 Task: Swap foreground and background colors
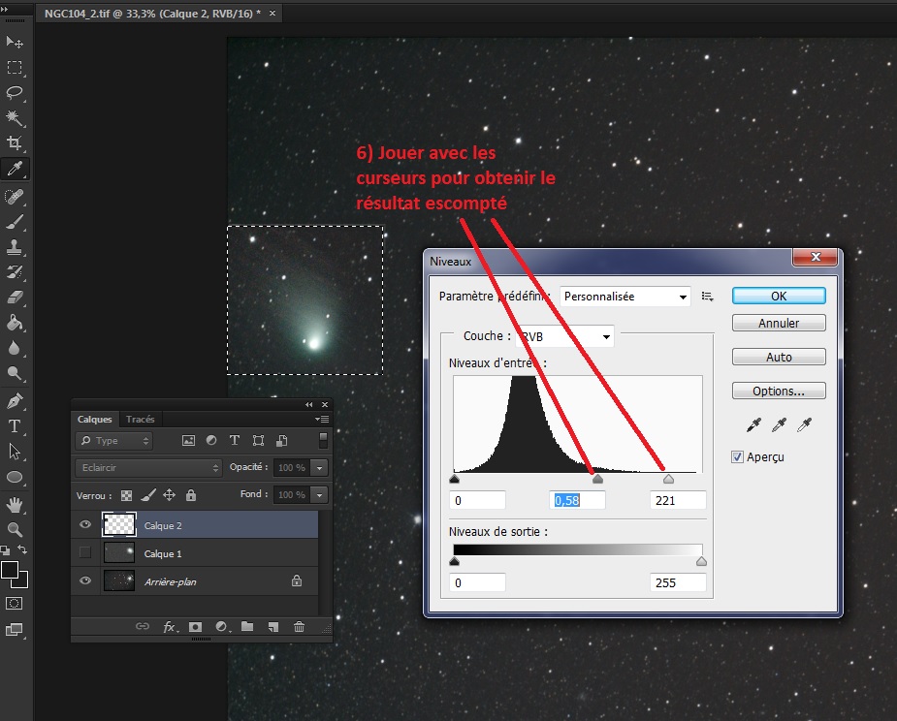click(23, 549)
